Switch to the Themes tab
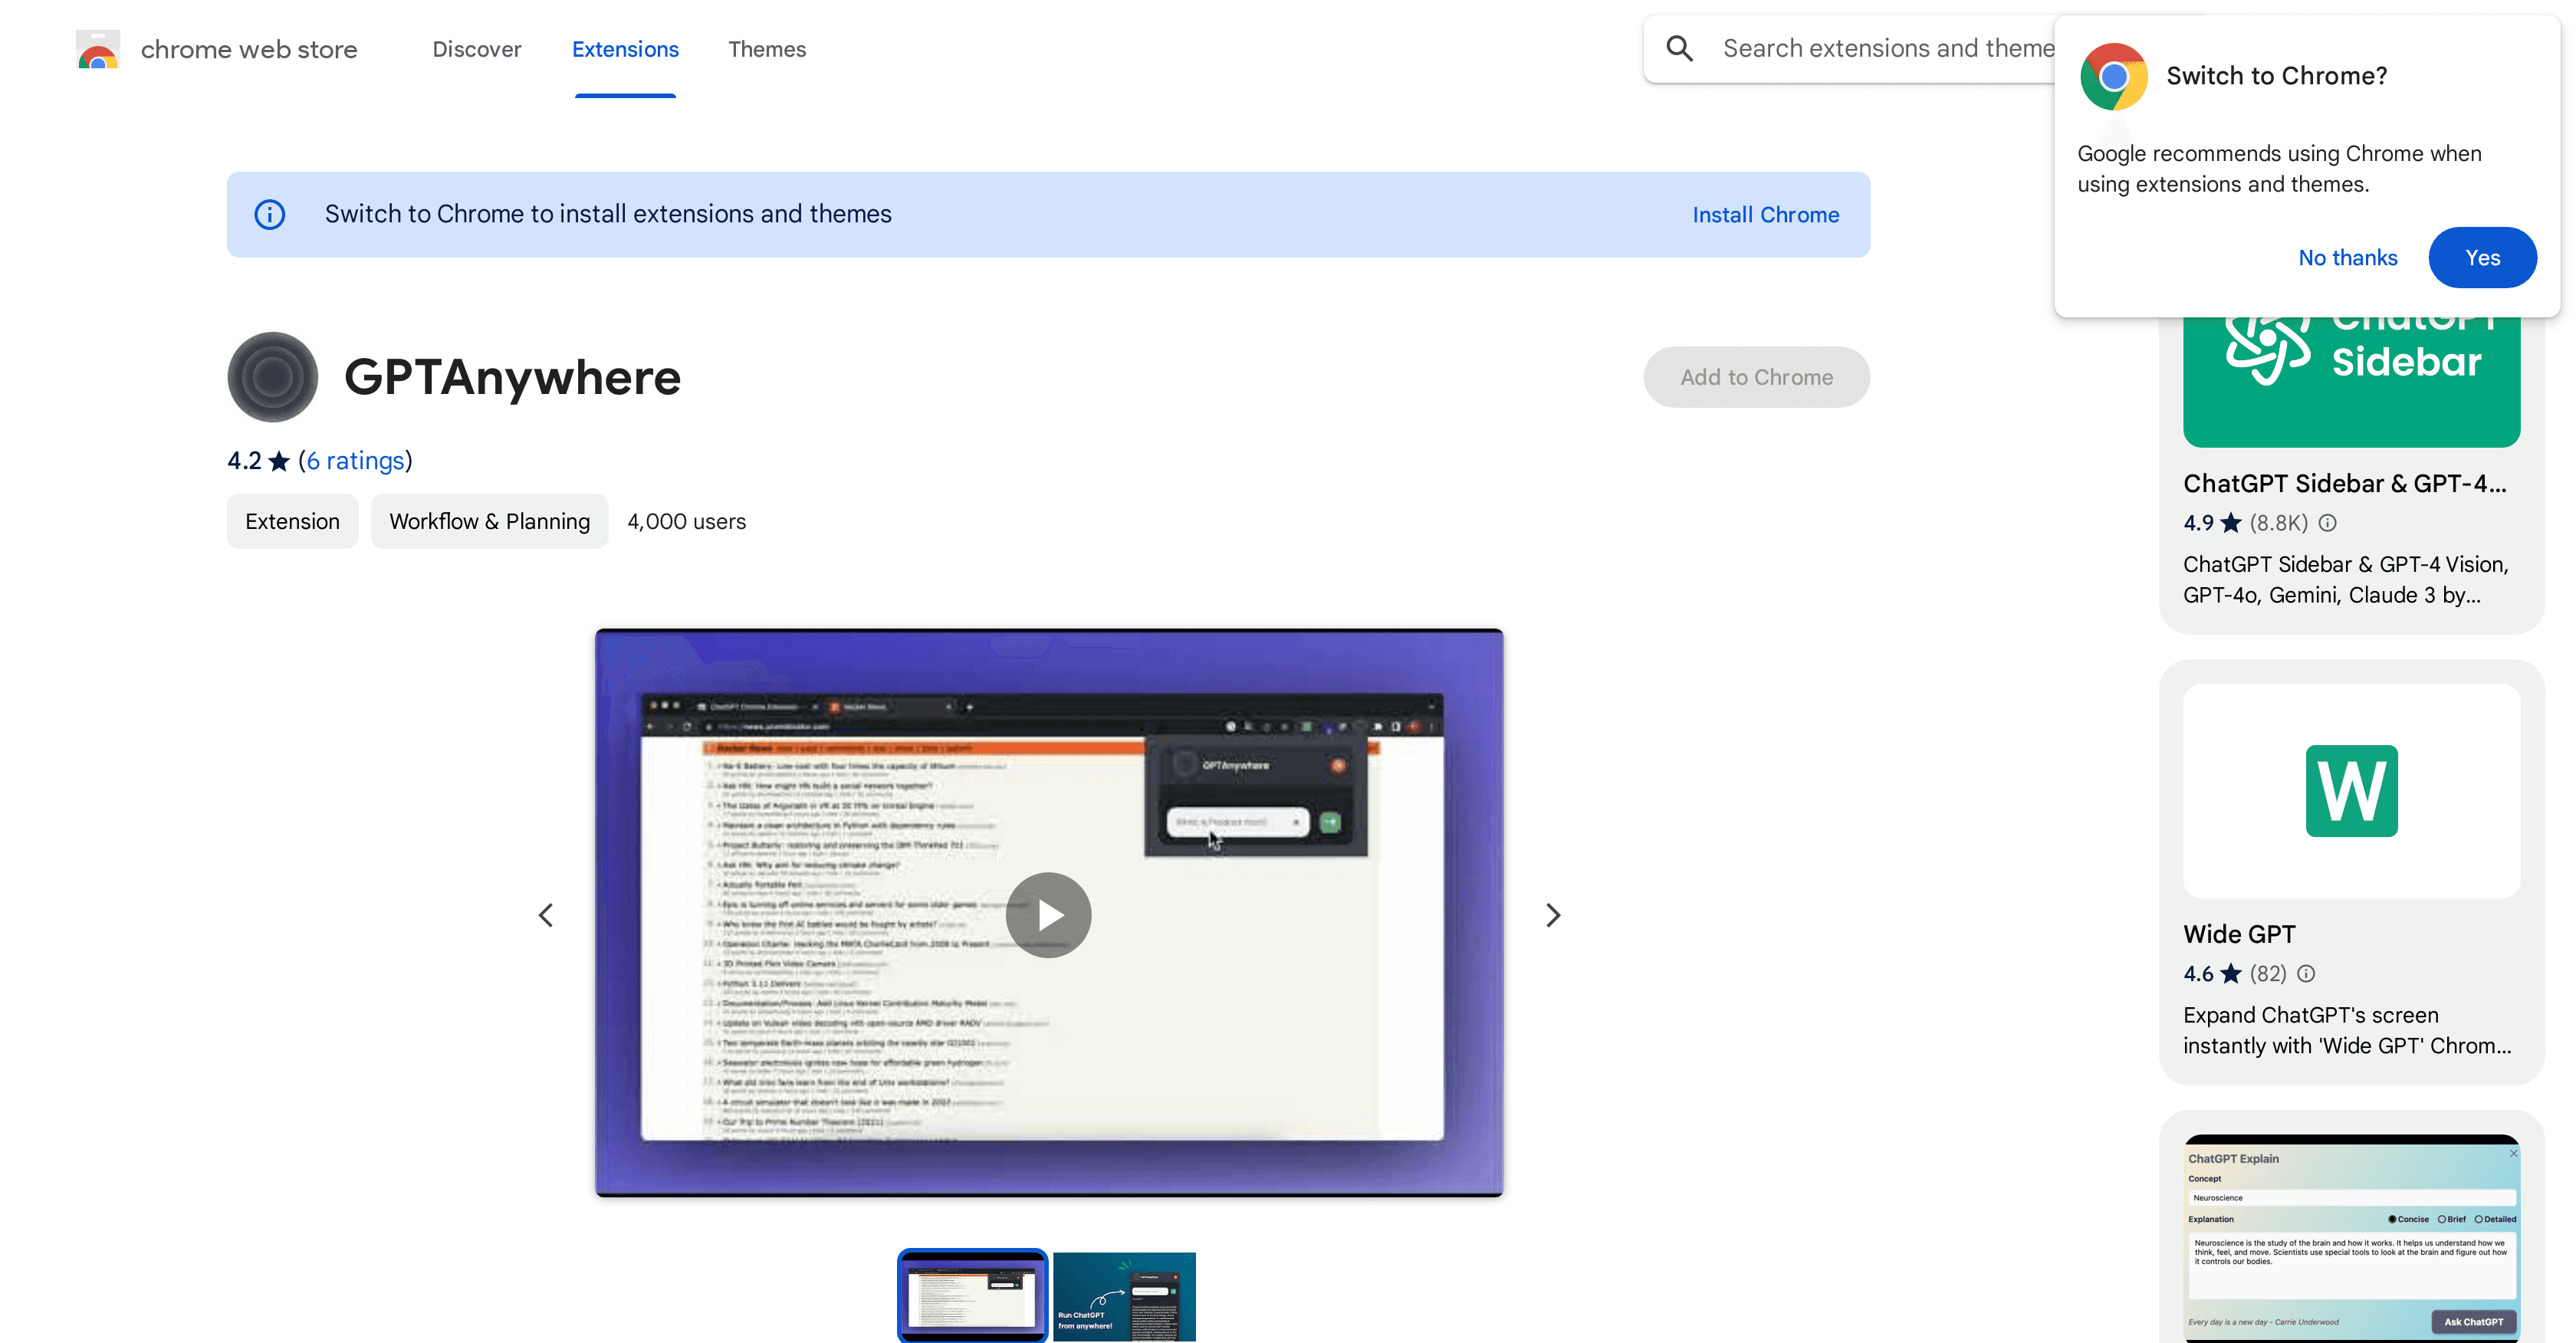2576x1343 pixels. click(x=767, y=49)
